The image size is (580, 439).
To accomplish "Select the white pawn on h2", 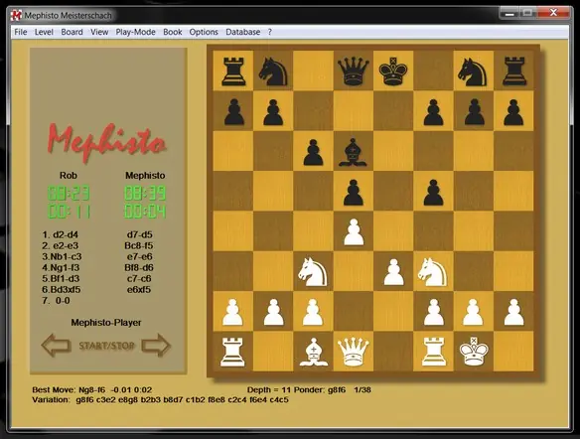I will click(x=513, y=313).
